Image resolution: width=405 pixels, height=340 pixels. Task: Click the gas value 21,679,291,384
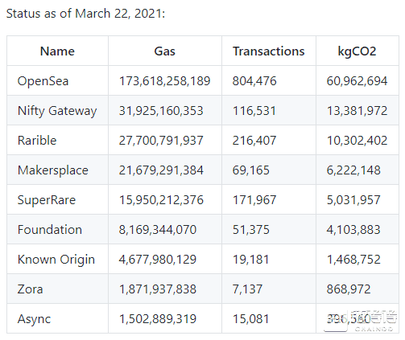click(161, 170)
